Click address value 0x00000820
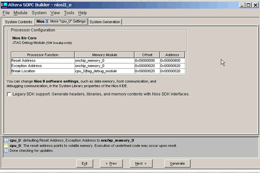 click(172, 66)
